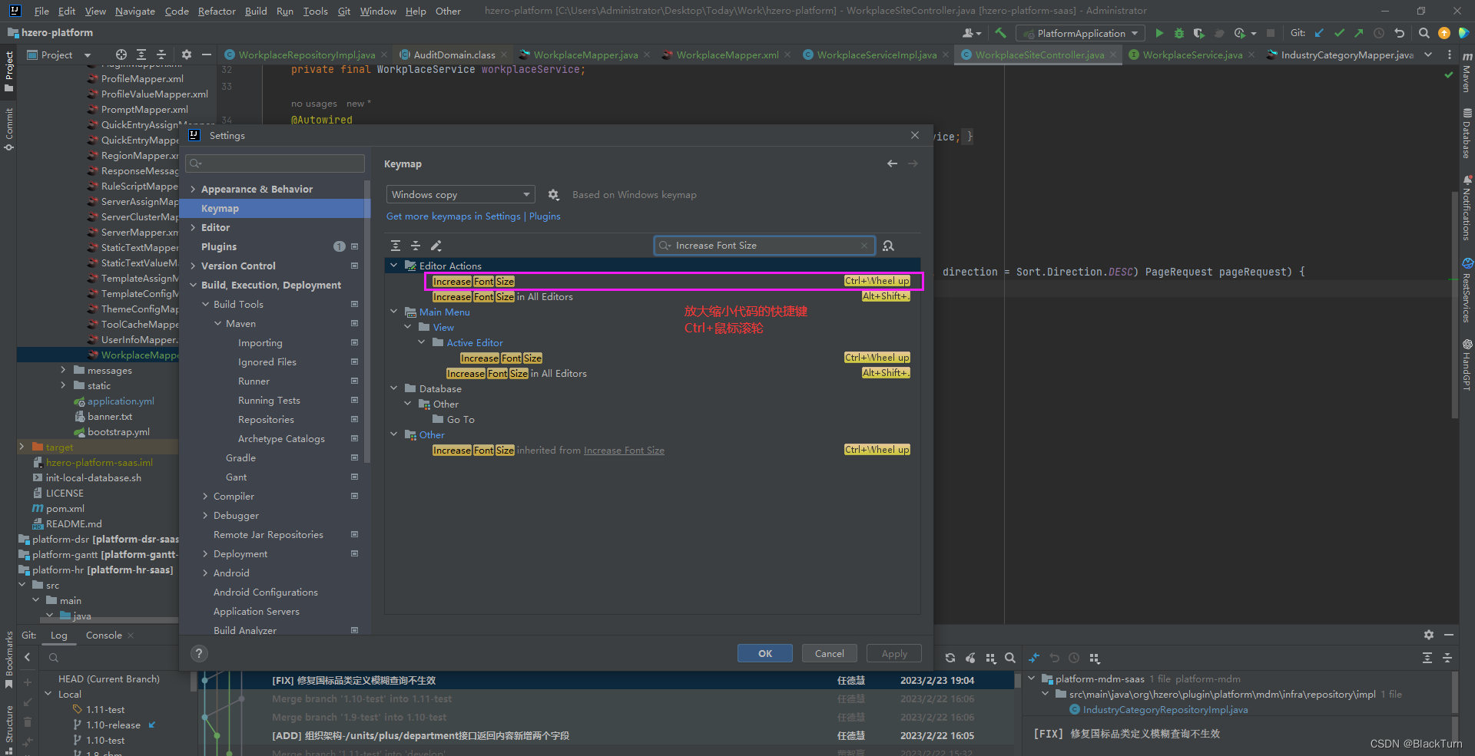Select Increase Font Size in All Editors row
Screen dimensions: 1475x756
[653, 297]
